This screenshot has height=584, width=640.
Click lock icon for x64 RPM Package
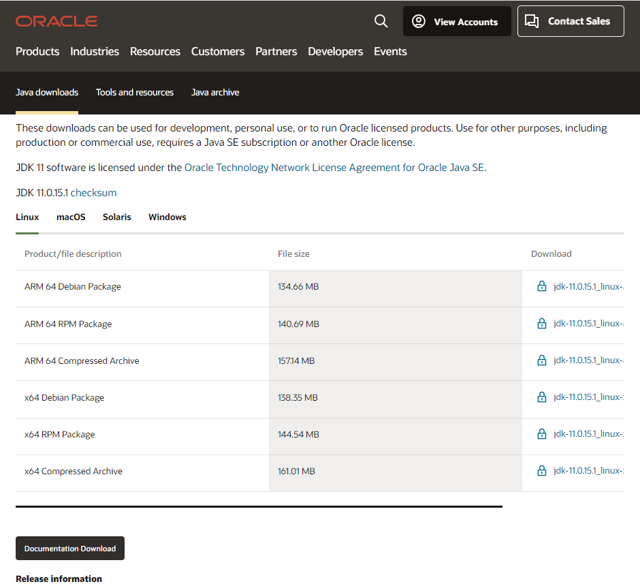542,433
